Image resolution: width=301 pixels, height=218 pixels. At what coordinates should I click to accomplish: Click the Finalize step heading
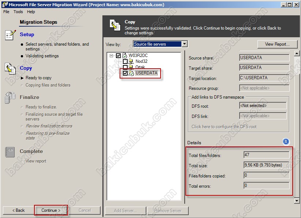(x=30, y=97)
